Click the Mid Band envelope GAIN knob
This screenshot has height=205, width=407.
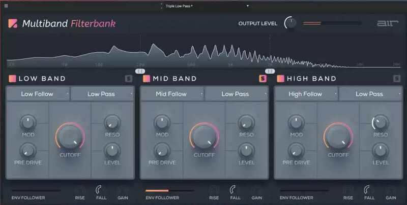[257, 190]
